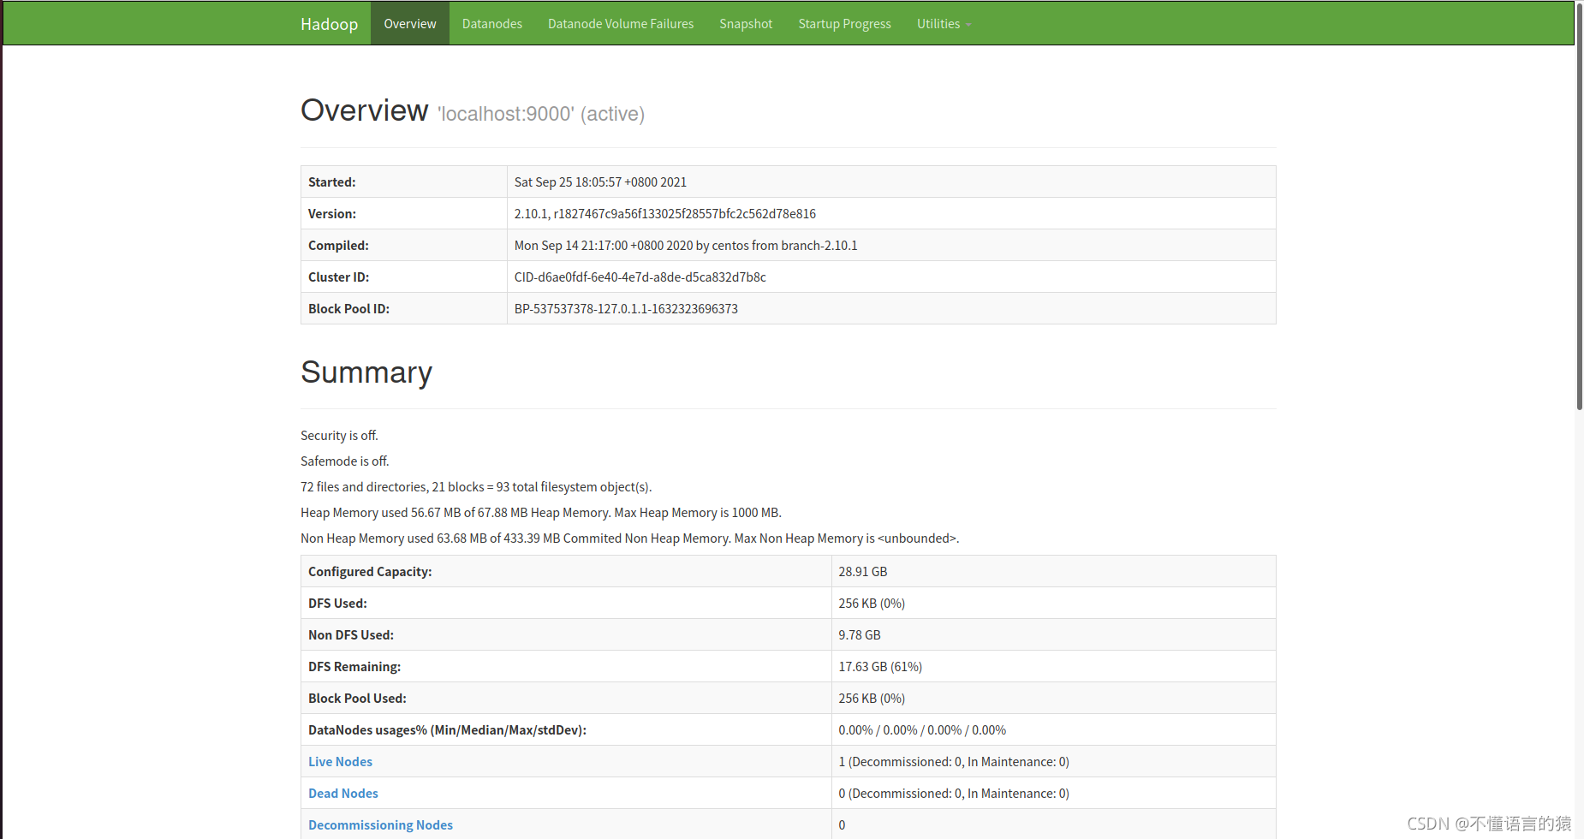Click the 'Version:' label cell
Viewport: 1584px width, 839px height.
coord(404,214)
